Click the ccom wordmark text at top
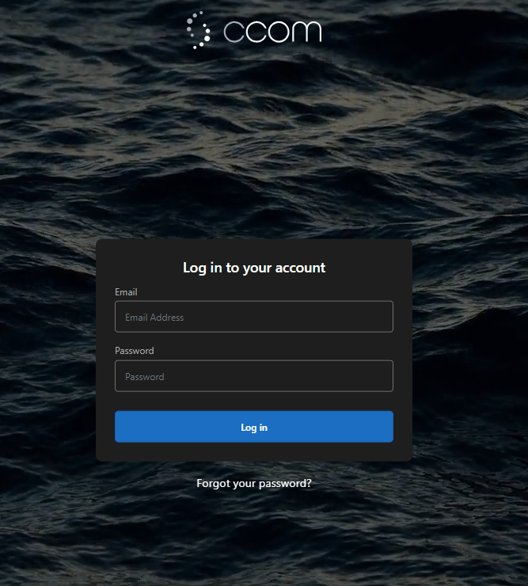 coord(272,32)
